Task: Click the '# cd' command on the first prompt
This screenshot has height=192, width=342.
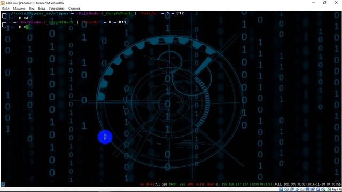Action: pyautogui.click(x=24, y=18)
